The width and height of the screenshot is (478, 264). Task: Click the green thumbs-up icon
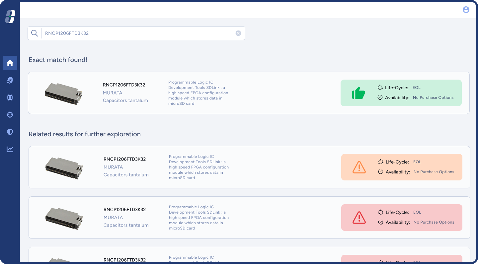pyautogui.click(x=358, y=93)
